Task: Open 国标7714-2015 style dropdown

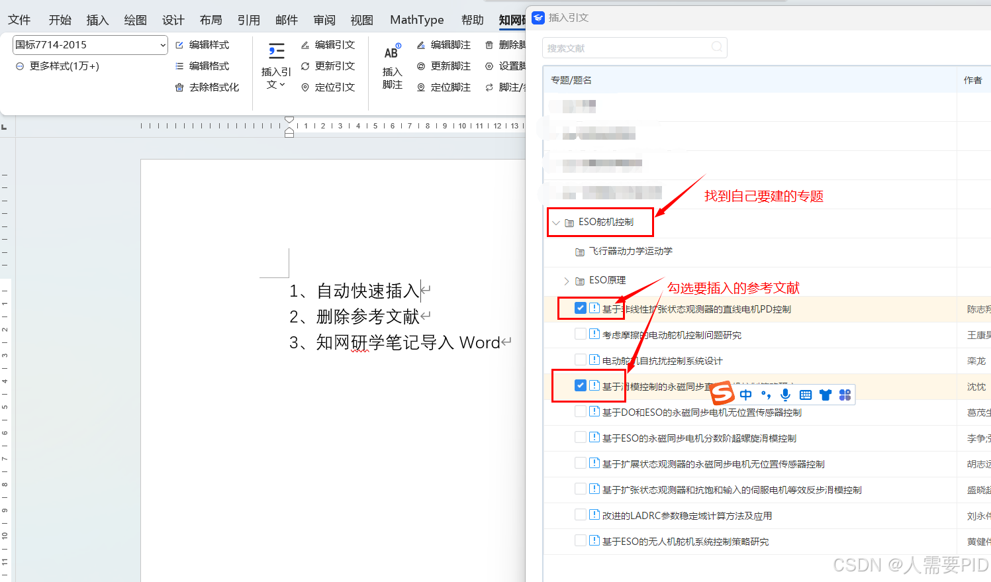Action: [163, 45]
